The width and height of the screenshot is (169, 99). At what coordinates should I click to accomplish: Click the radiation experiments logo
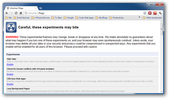[x=11, y=27]
